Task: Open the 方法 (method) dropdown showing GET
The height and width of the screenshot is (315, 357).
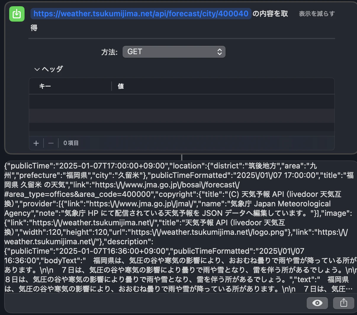Action: pyautogui.click(x=174, y=52)
